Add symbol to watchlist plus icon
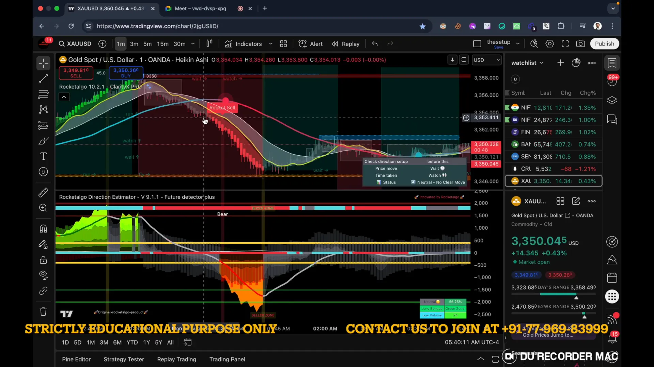The width and height of the screenshot is (654, 367). point(560,63)
